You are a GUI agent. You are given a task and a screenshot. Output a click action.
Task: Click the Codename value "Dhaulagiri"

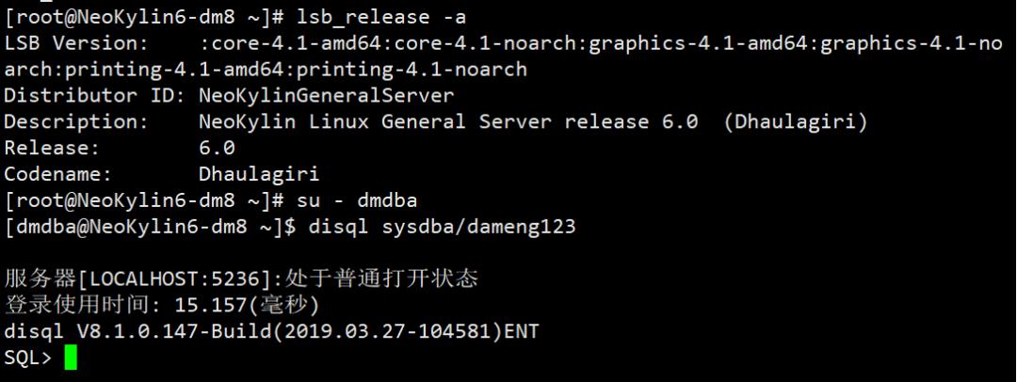click(x=259, y=175)
